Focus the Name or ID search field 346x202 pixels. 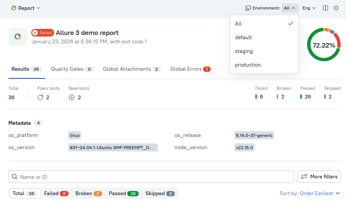tap(151, 177)
